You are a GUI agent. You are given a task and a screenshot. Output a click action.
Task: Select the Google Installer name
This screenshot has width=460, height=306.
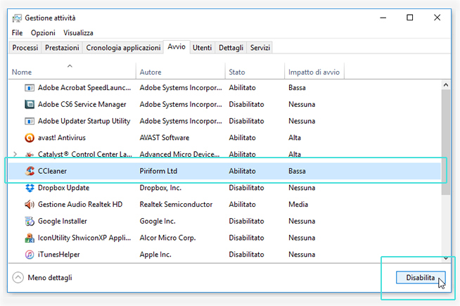[62, 221]
